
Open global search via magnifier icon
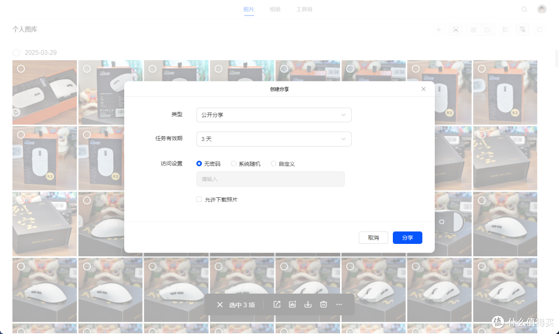(524, 9)
